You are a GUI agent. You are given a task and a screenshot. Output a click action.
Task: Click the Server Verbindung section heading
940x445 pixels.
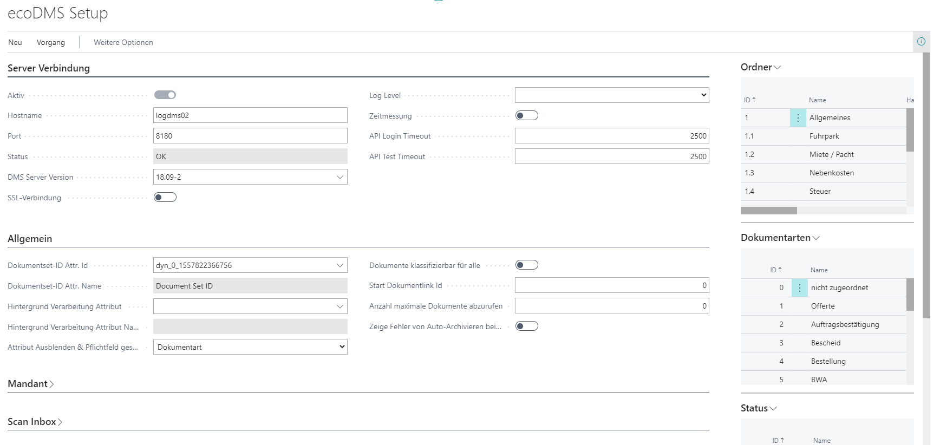coord(49,68)
